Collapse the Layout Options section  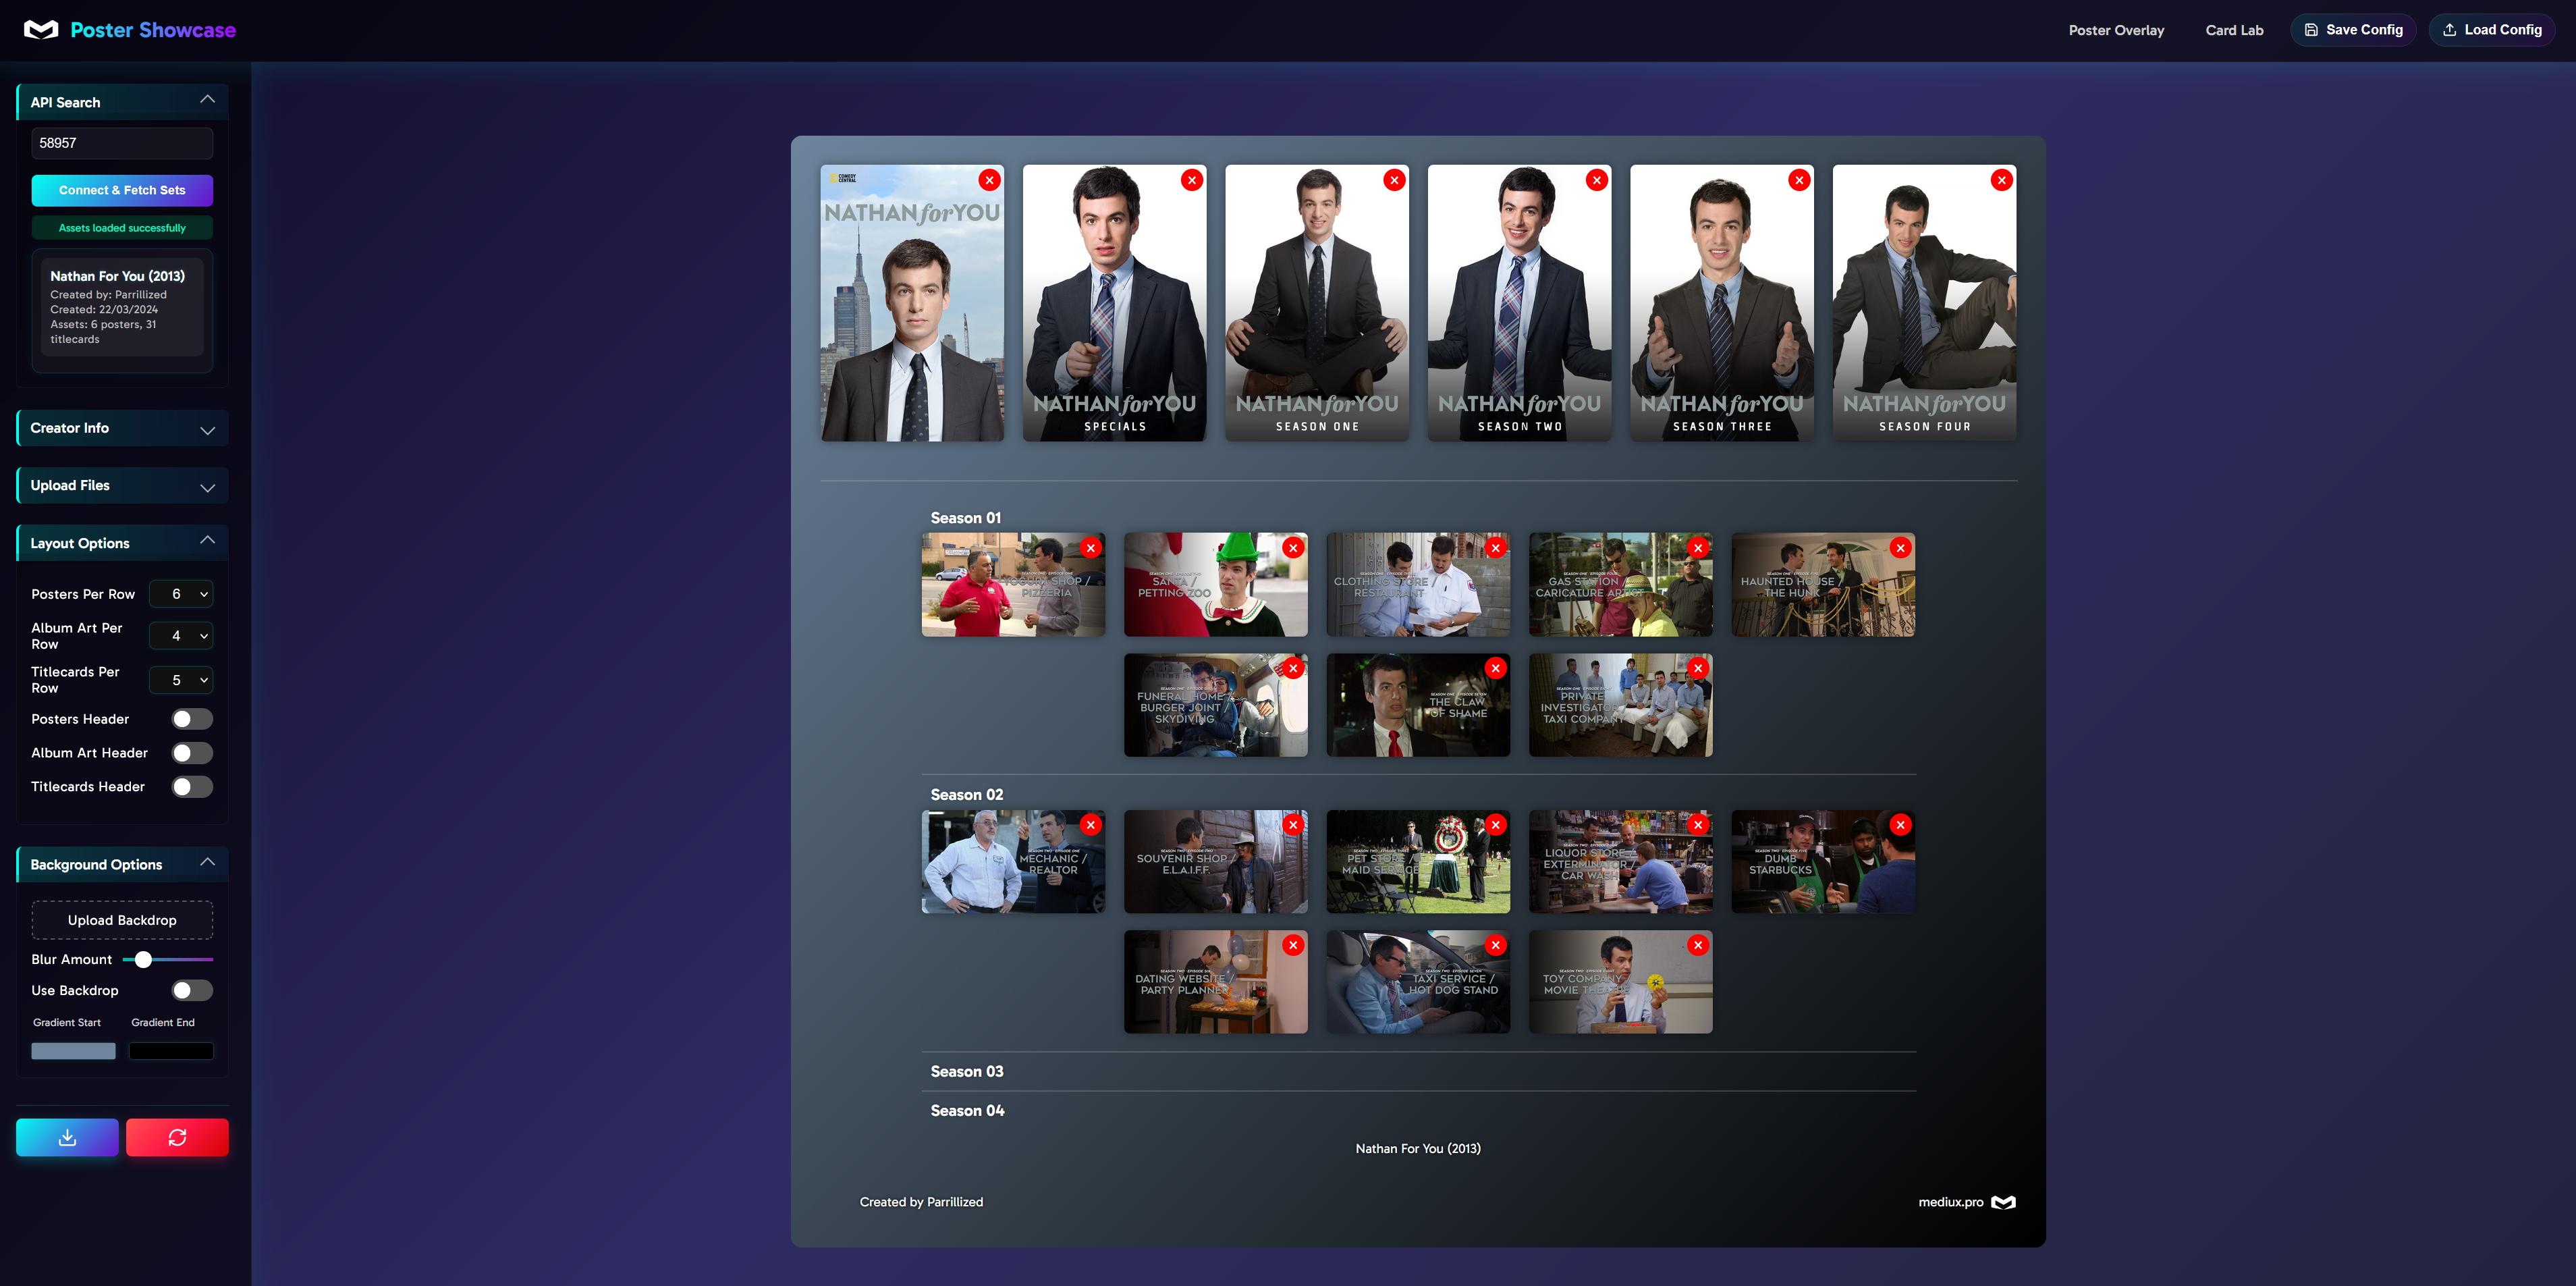tap(123, 543)
